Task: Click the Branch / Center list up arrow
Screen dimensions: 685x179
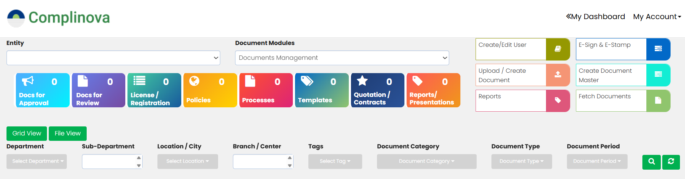Action: 290,158
